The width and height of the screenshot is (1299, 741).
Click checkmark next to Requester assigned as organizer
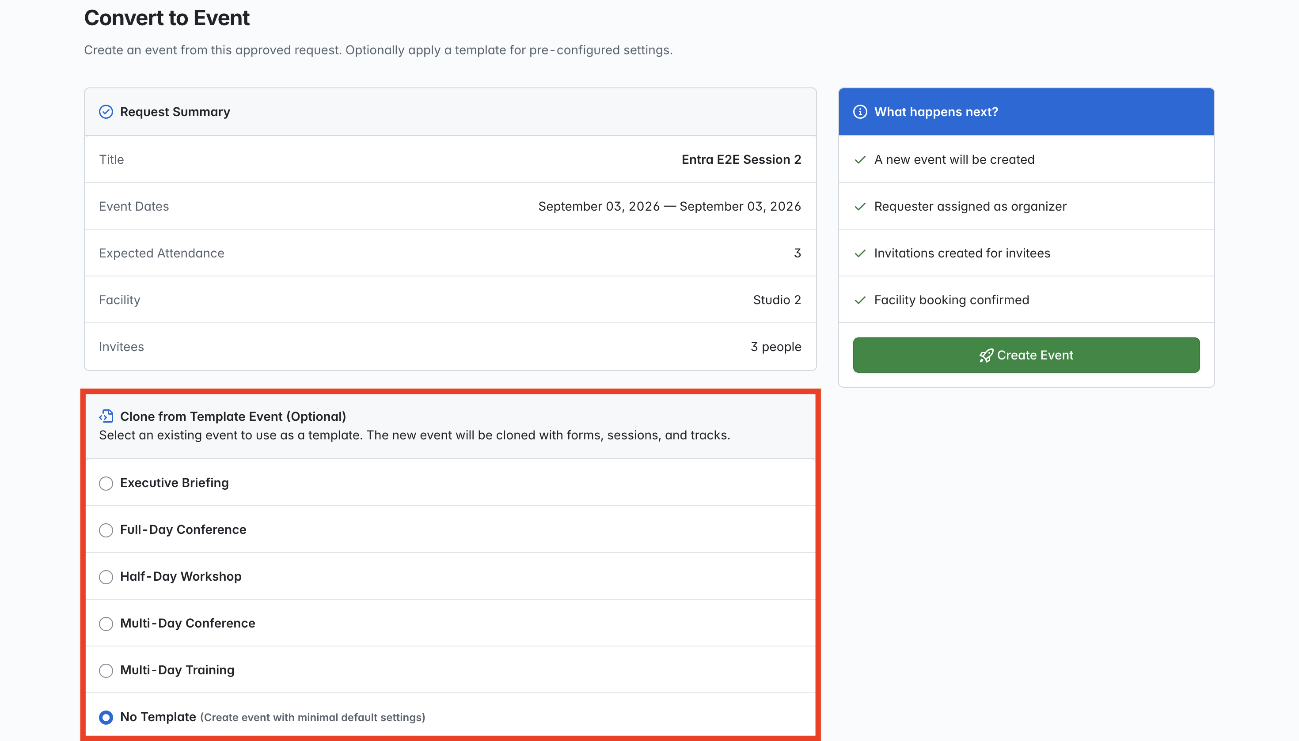860,207
